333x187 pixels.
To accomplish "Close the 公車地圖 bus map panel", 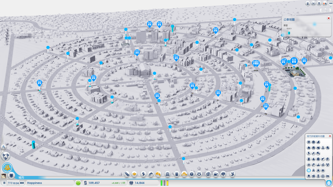I will pyautogui.click(x=329, y=18).
